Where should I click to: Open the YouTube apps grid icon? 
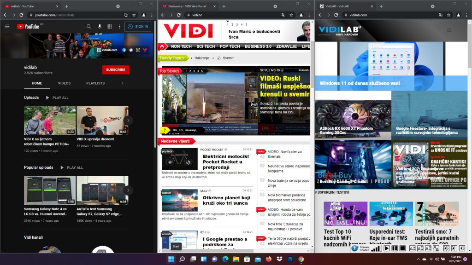click(x=110, y=27)
